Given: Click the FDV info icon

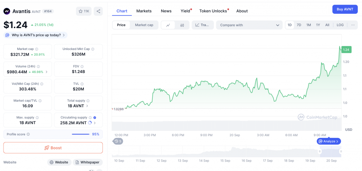Looking at the screenshot, I should [x=82, y=66].
